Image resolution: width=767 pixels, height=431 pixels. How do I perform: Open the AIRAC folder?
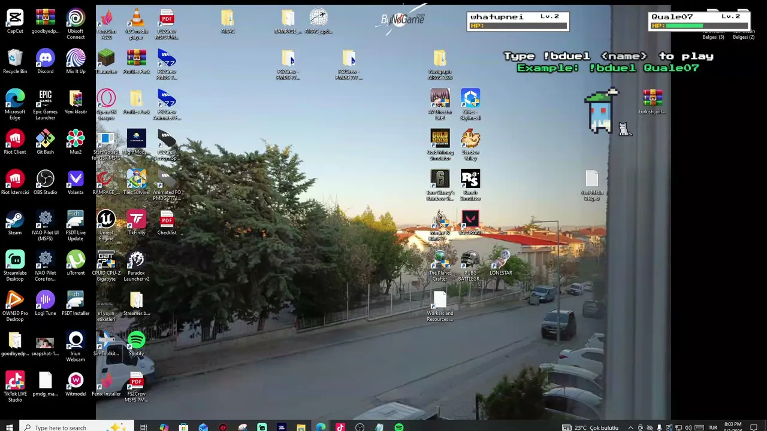(x=228, y=22)
